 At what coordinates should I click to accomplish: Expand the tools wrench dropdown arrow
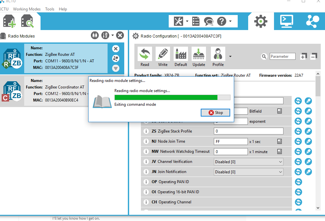click(187, 21)
